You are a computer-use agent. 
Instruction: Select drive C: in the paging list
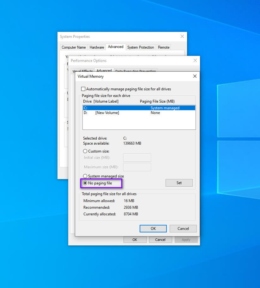tap(139, 108)
